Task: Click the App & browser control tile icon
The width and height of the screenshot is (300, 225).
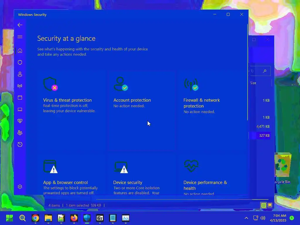Action: tap(50, 167)
